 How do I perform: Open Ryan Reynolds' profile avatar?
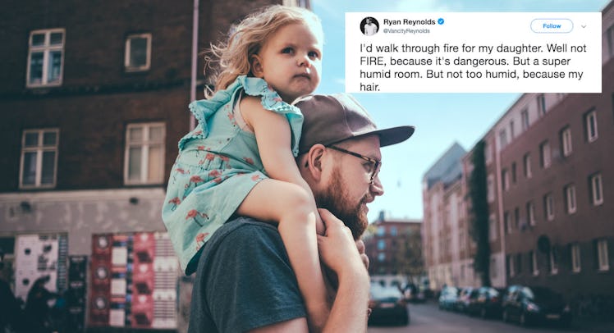(x=369, y=26)
